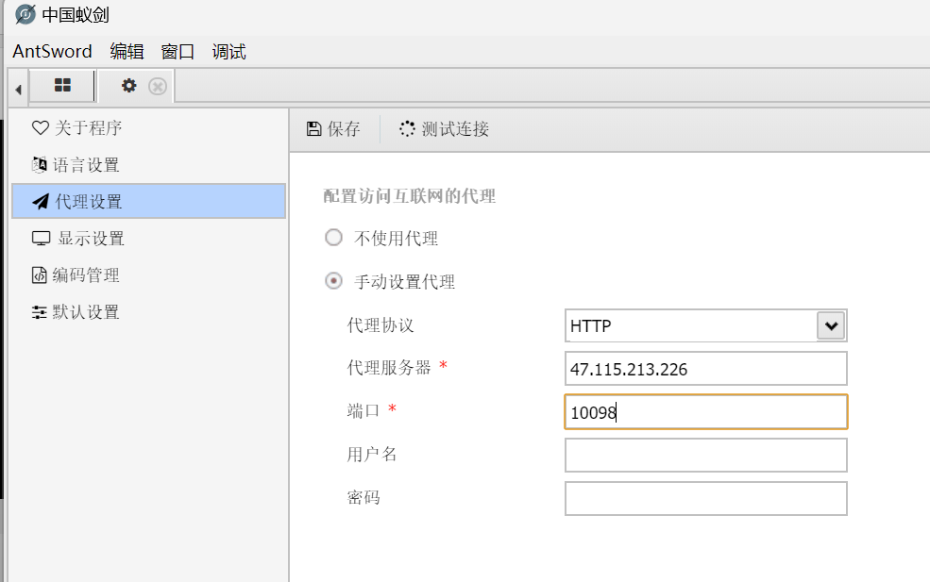Click the 用户名 label
Viewport: 930px width, 582px height.
click(372, 454)
